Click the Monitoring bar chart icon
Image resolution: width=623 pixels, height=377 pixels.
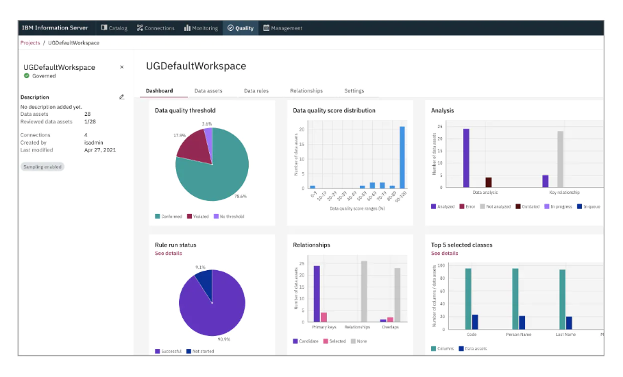187,27
